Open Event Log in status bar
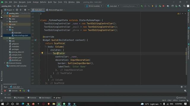This screenshot has height=106, width=190. (181, 98)
